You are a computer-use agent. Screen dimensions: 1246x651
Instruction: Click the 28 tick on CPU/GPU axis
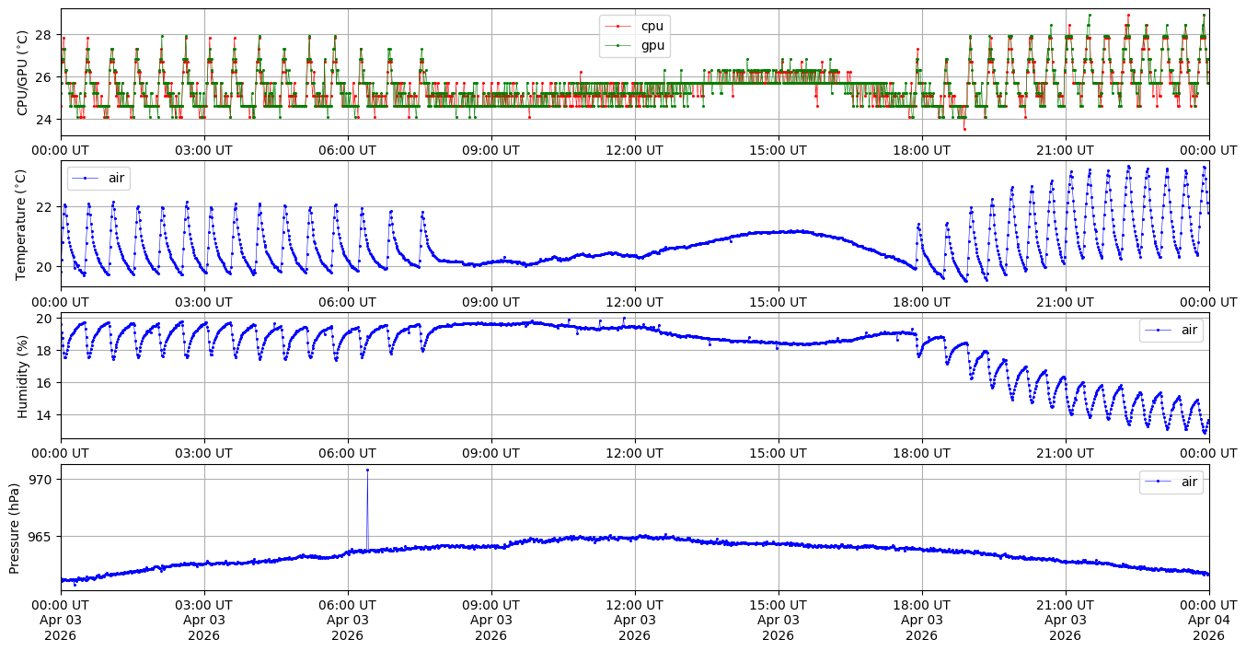coord(45,34)
